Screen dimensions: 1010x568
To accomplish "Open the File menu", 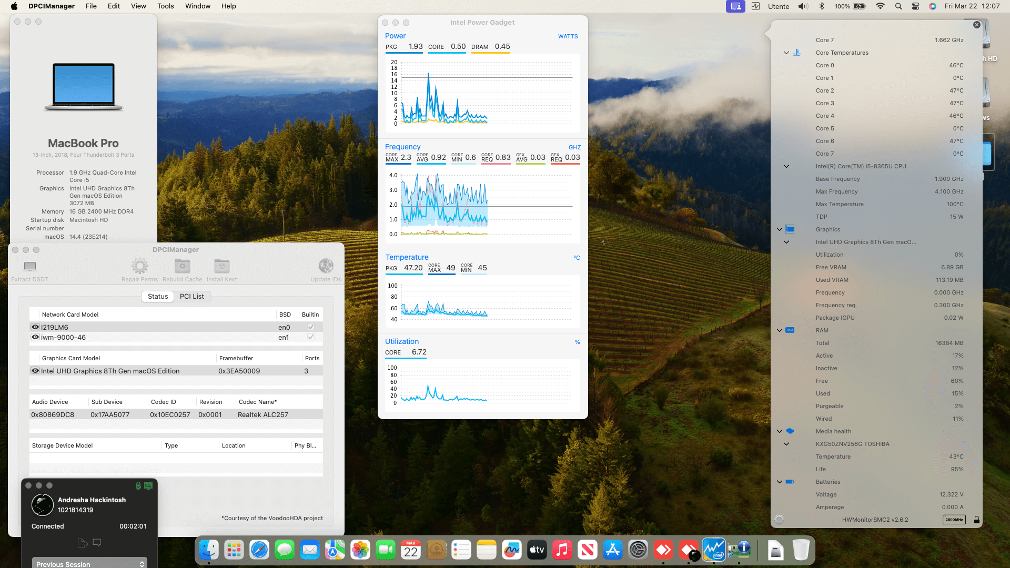I will click(91, 6).
